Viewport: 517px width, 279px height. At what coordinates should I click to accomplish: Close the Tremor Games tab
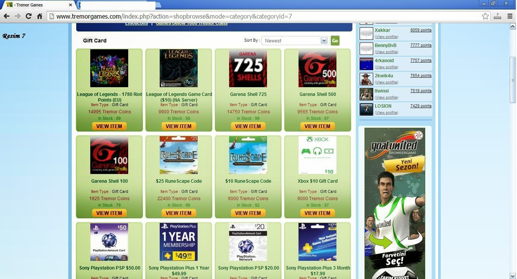pos(71,5)
